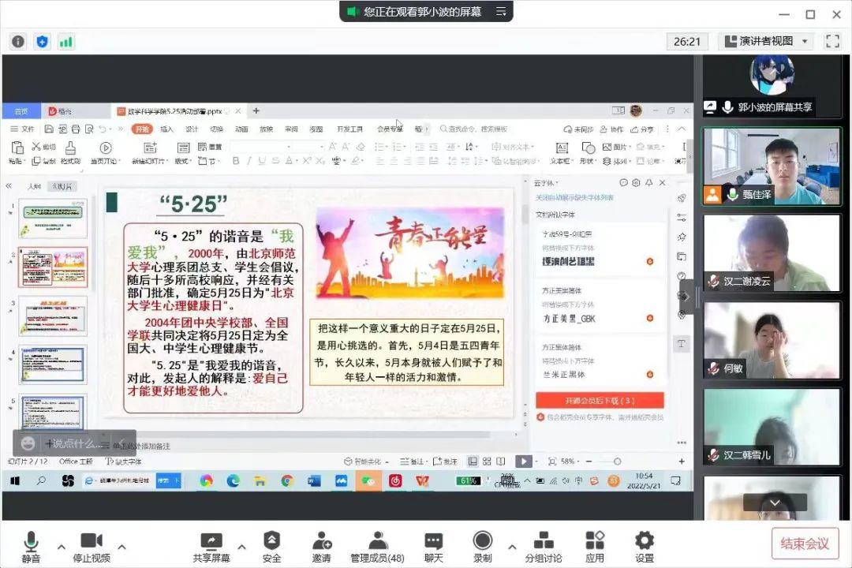The image size is (852, 568).
Task: Click the 邀请 invite icon
Action: click(x=321, y=542)
